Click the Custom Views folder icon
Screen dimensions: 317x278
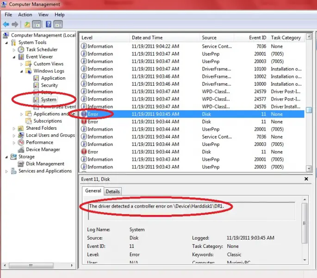click(x=29, y=64)
